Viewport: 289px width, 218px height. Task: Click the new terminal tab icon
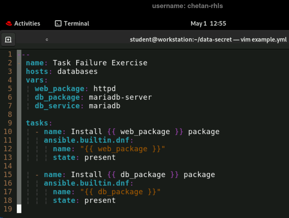[x=8, y=40]
